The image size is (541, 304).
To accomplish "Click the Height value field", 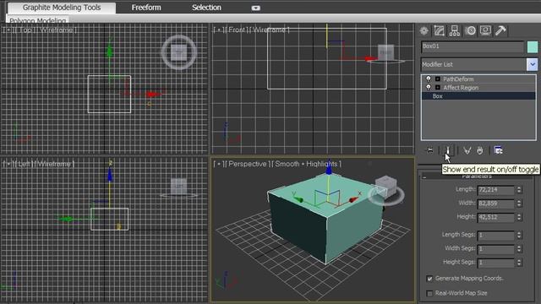I will (496, 217).
